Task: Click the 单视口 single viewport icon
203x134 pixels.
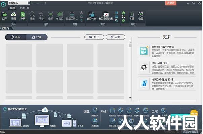Action: point(60,16)
